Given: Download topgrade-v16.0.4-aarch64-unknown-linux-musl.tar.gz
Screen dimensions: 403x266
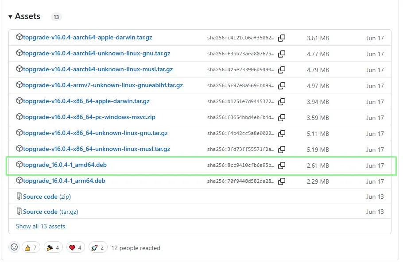Looking at the screenshot, I should [x=98, y=69].
